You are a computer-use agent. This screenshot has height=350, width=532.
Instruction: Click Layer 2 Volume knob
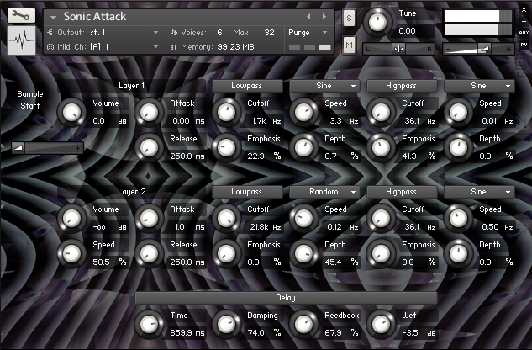pos(71,219)
